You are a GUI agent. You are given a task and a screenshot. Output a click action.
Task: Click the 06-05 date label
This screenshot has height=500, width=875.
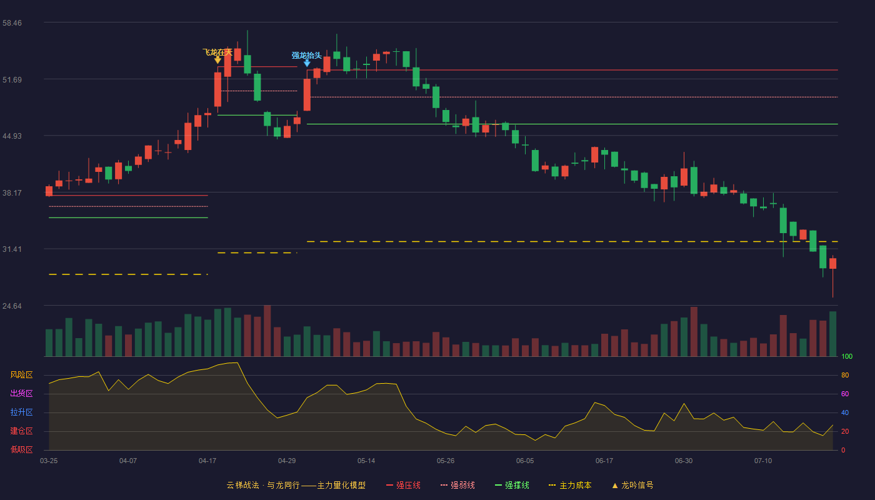pyautogui.click(x=525, y=461)
